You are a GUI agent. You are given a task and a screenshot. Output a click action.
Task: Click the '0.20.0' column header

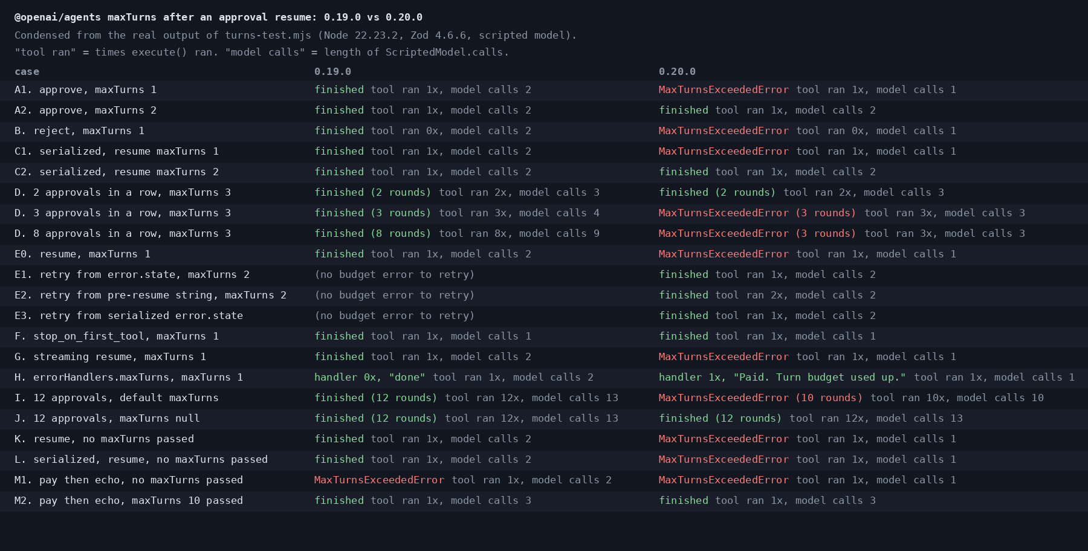677,71
